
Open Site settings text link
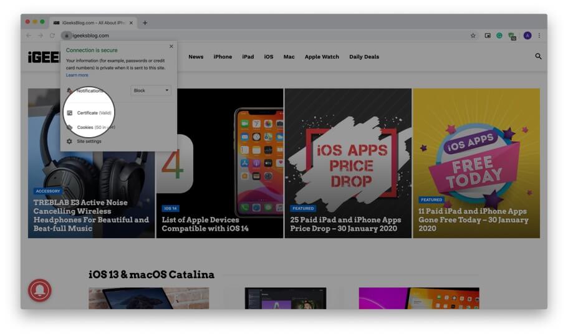point(89,142)
